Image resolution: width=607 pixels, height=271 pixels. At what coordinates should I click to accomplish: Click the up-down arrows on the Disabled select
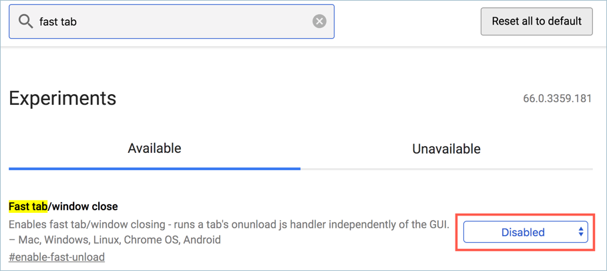coord(580,232)
